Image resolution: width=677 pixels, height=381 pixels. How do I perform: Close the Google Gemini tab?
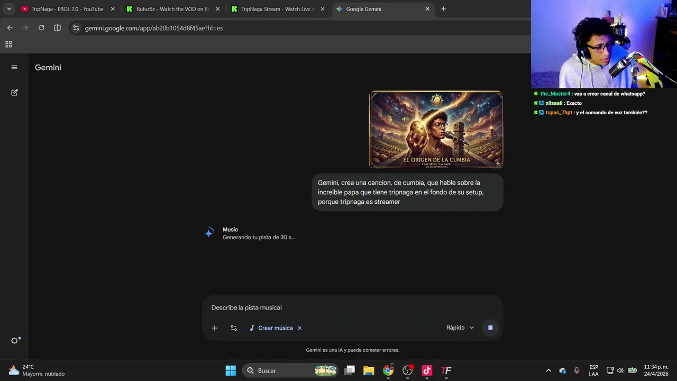[x=427, y=9]
